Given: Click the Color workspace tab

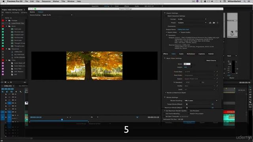Looking at the screenshot, I should pyautogui.click(x=117, y=6).
